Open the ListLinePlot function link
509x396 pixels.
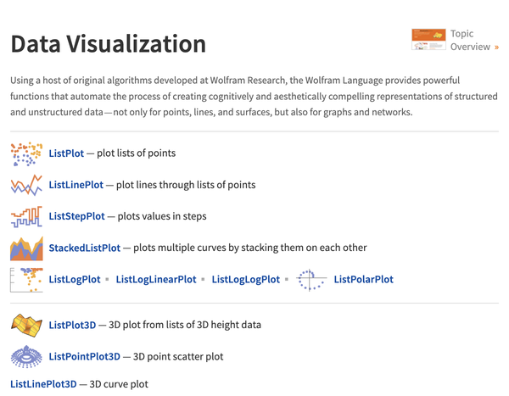tap(76, 185)
